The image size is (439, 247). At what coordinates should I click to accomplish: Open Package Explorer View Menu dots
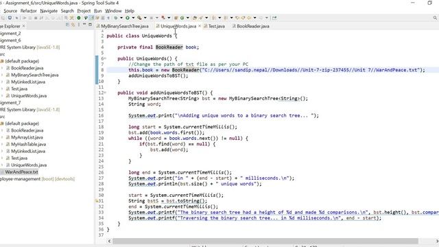pyautogui.click(x=79, y=25)
